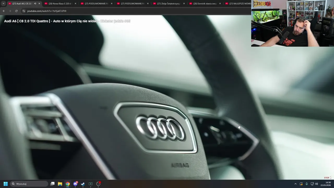334x188 pixels.
Task: Switch to Dominik stawia swoje tab
Action: [205, 4]
